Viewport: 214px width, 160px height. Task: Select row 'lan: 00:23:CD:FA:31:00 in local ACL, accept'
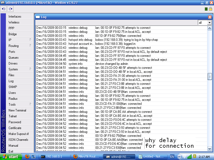tap(121, 80)
